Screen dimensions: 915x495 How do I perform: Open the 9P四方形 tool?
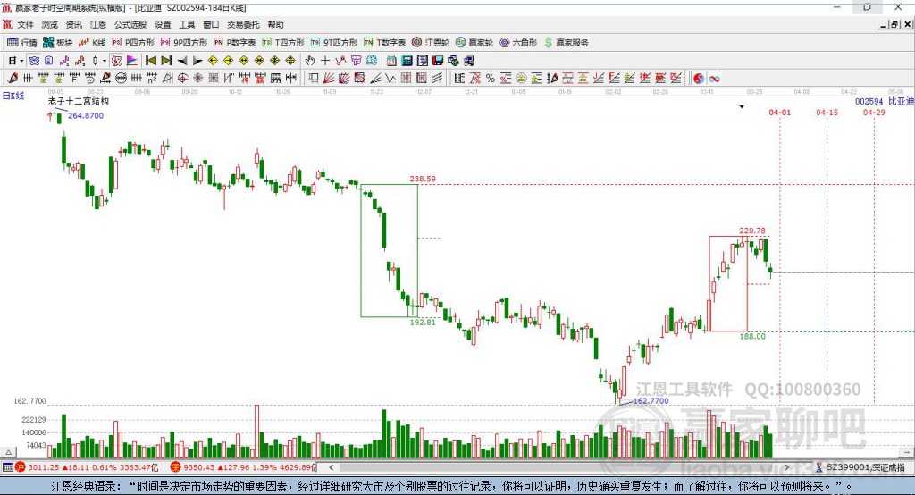click(184, 43)
